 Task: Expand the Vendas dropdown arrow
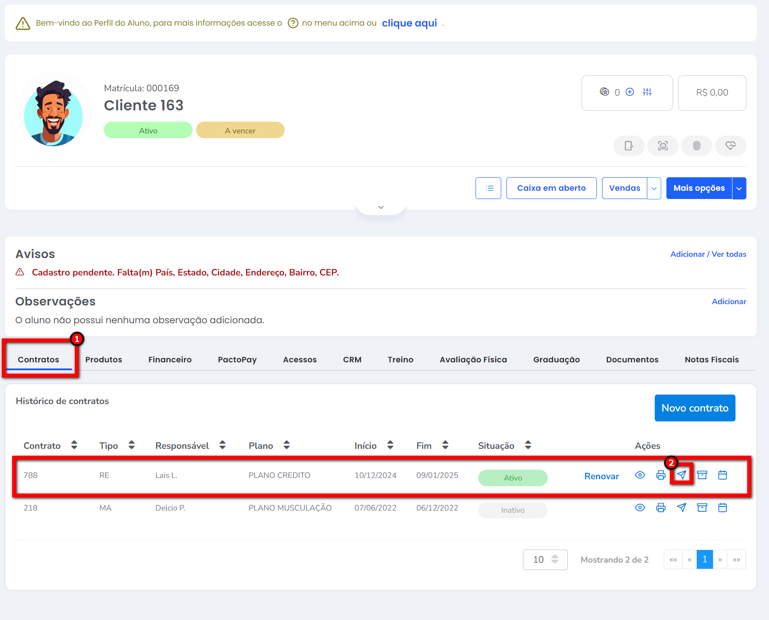click(x=654, y=189)
